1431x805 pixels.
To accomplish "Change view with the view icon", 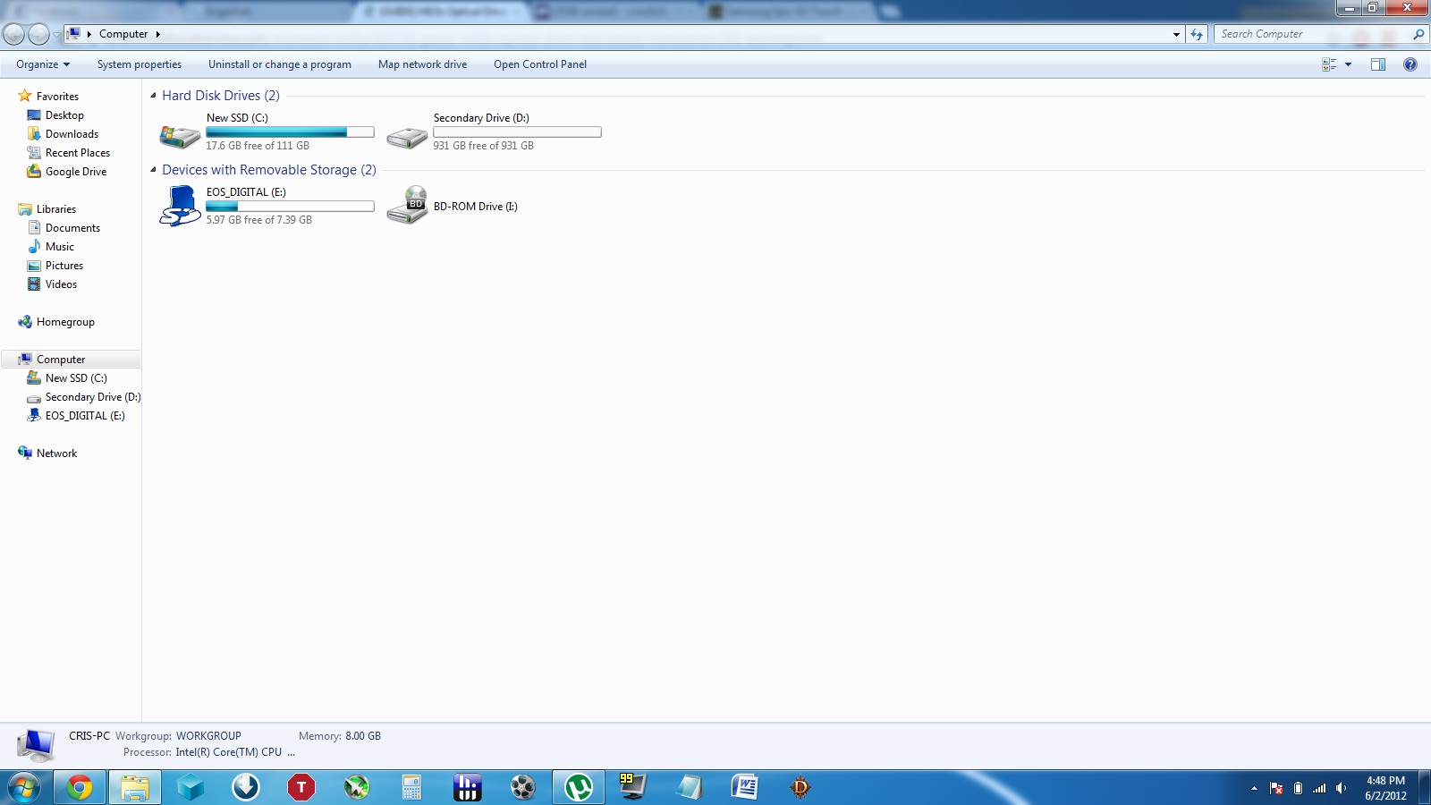I will [x=1329, y=64].
